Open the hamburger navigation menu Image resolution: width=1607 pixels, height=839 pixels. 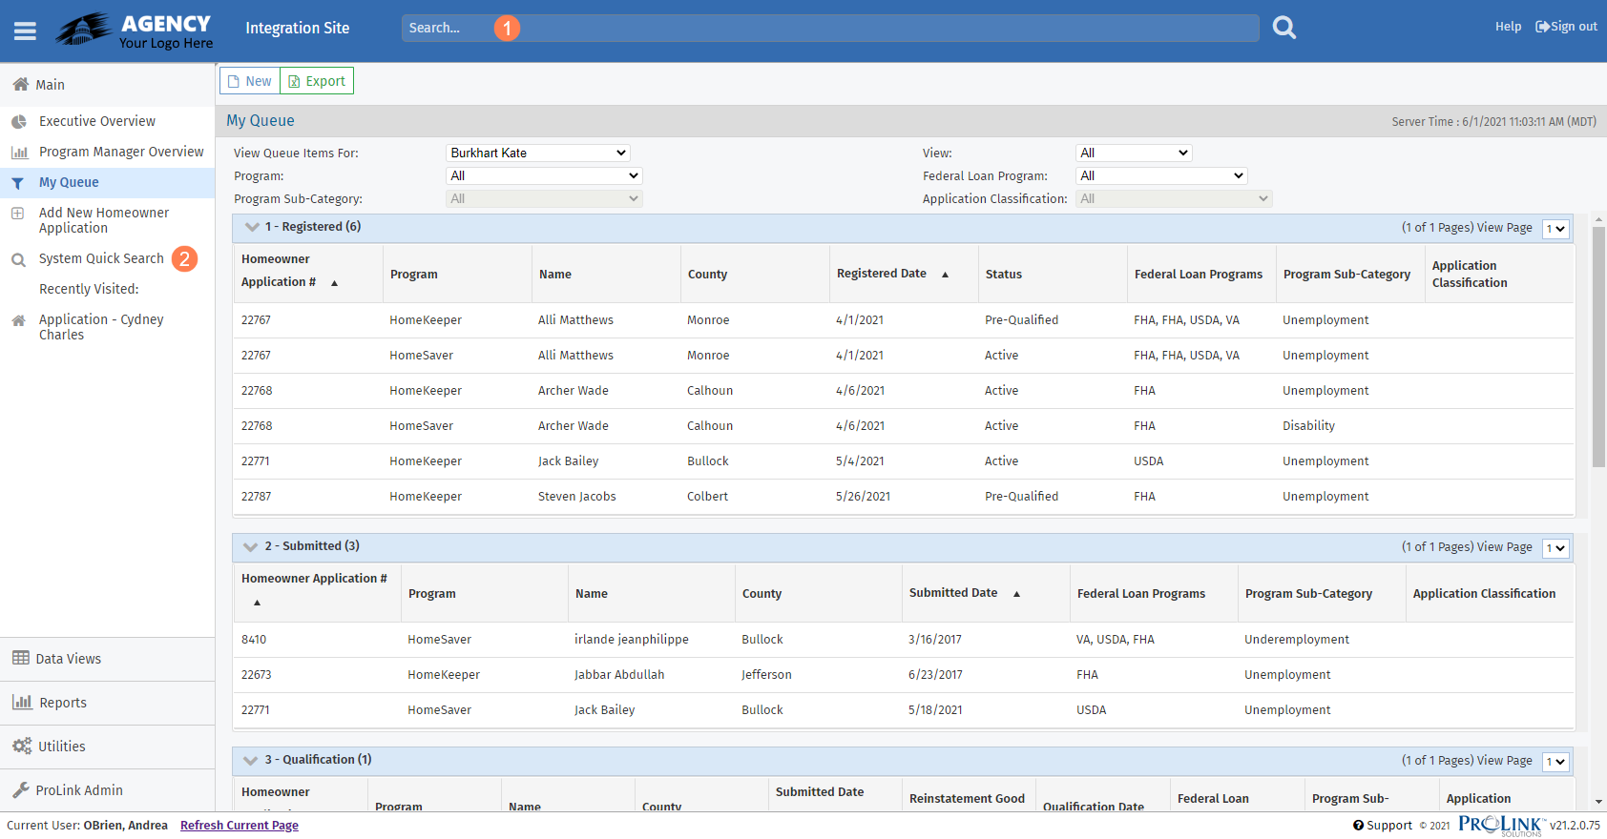pos(25,31)
